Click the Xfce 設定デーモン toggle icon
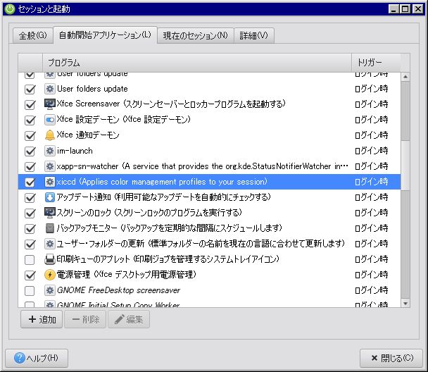This screenshot has width=428, height=372. pyautogui.click(x=50, y=120)
